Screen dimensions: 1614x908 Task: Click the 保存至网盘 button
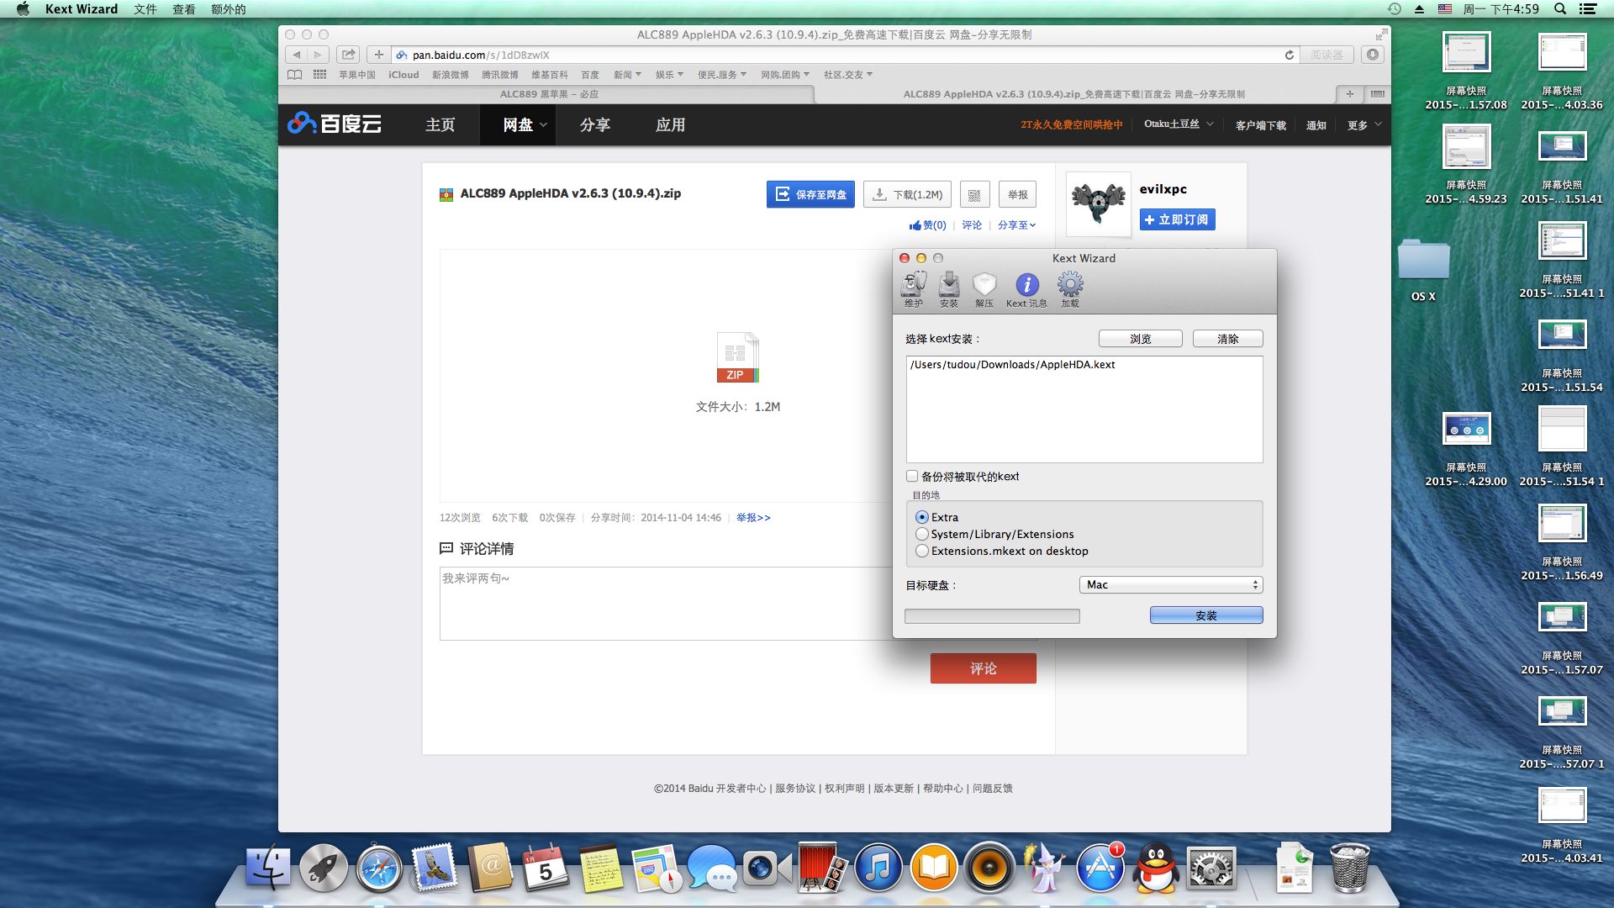point(810,194)
